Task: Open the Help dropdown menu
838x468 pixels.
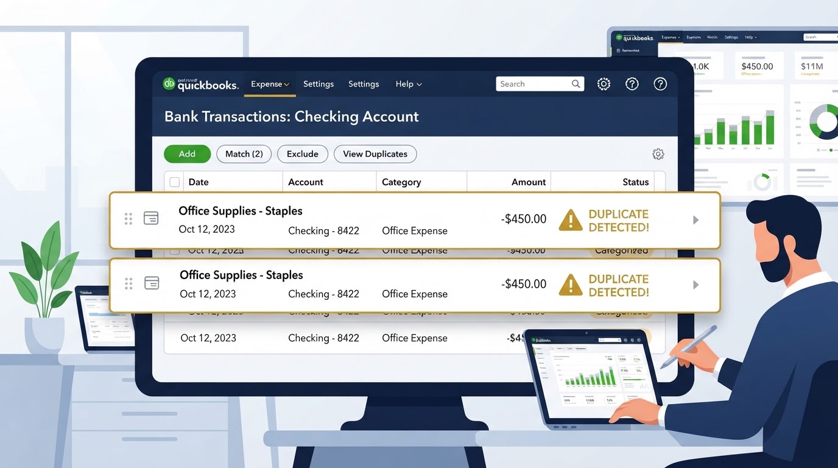Action: pos(409,84)
